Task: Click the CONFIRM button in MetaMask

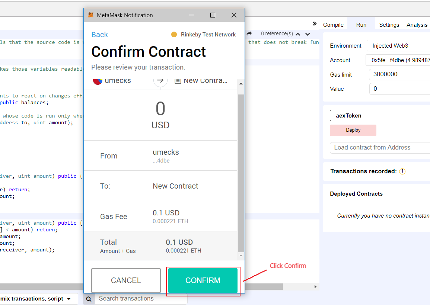Action: (x=203, y=280)
